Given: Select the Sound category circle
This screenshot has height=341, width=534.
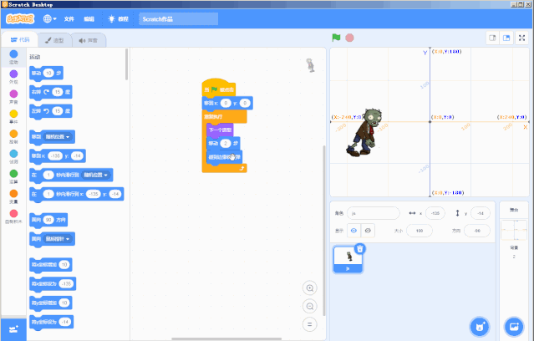Looking at the screenshot, I should (x=13, y=94).
